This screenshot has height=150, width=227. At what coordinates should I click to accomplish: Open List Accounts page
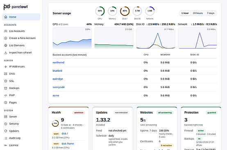(21, 31)
